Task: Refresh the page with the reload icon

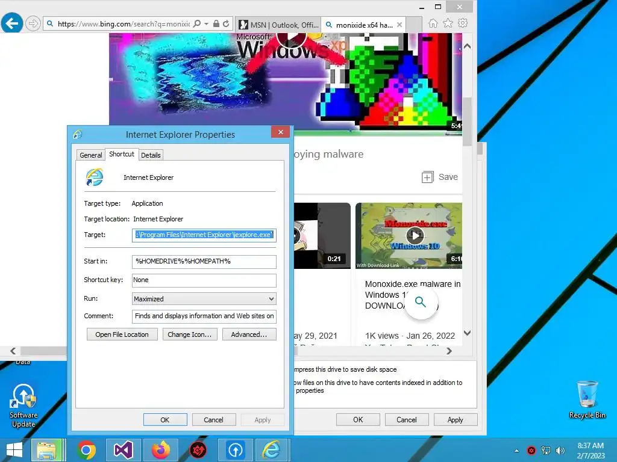Action: pos(226,23)
